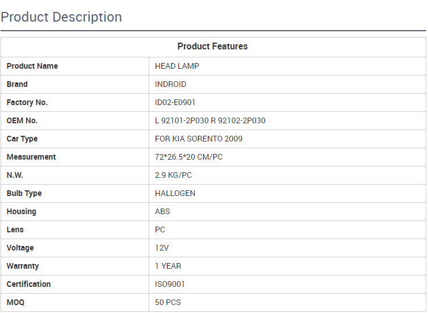Select the PC lens value
This screenshot has height=313, width=428.
160,229
